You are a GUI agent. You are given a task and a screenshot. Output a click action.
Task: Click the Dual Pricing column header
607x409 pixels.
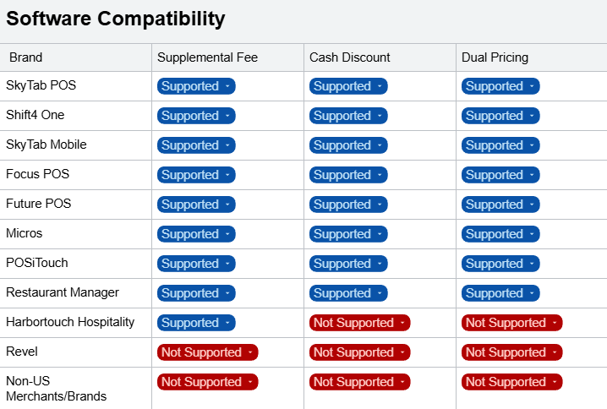(x=495, y=57)
